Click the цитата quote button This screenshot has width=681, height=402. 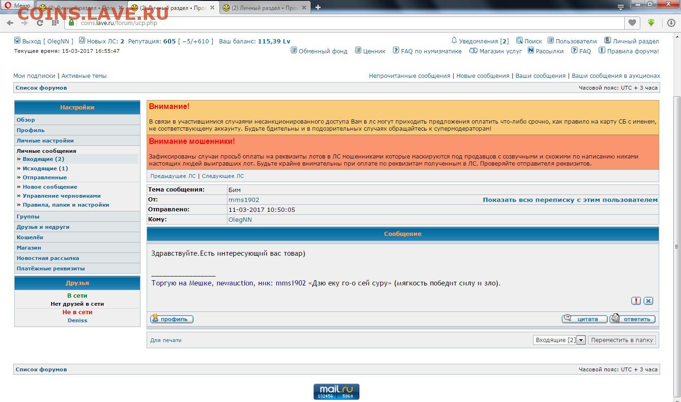[584, 319]
